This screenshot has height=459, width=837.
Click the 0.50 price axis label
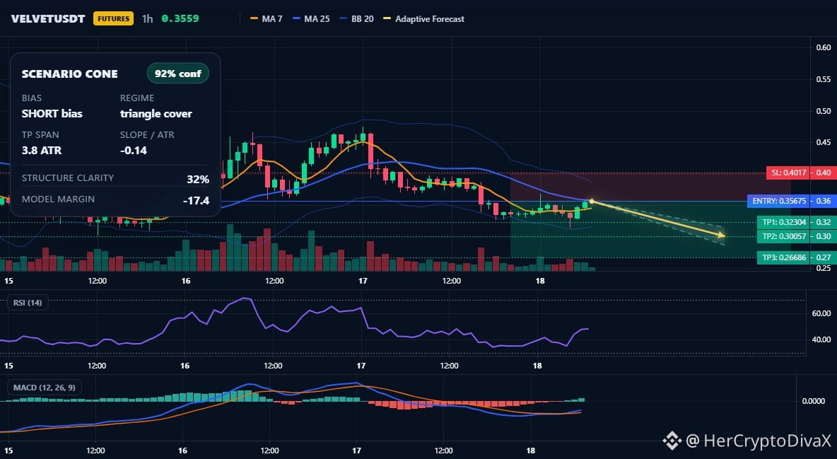pos(824,111)
